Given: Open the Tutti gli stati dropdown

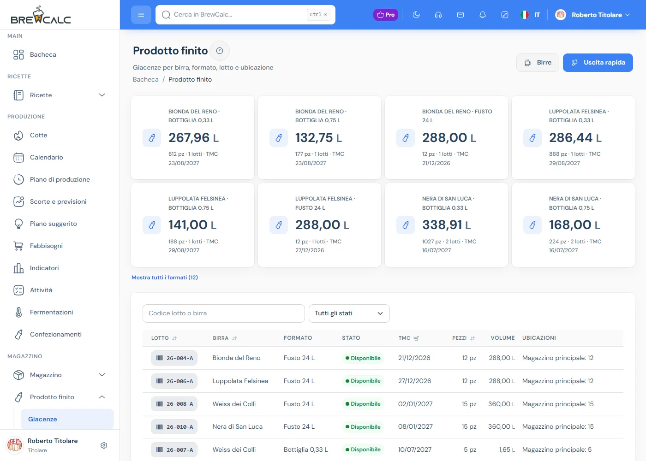Looking at the screenshot, I should click(x=349, y=313).
